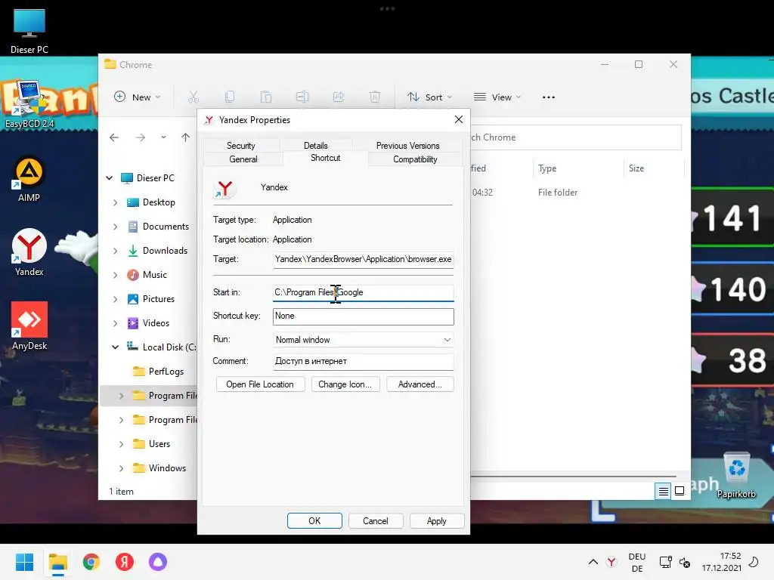Open Dieser PC desktop icon
The height and width of the screenshot is (580, 774).
[29, 31]
